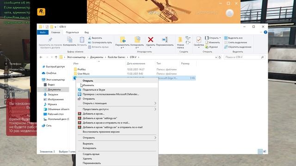Open Музыка in navigation pane
The image size is (296, 166).
pos(50,104)
